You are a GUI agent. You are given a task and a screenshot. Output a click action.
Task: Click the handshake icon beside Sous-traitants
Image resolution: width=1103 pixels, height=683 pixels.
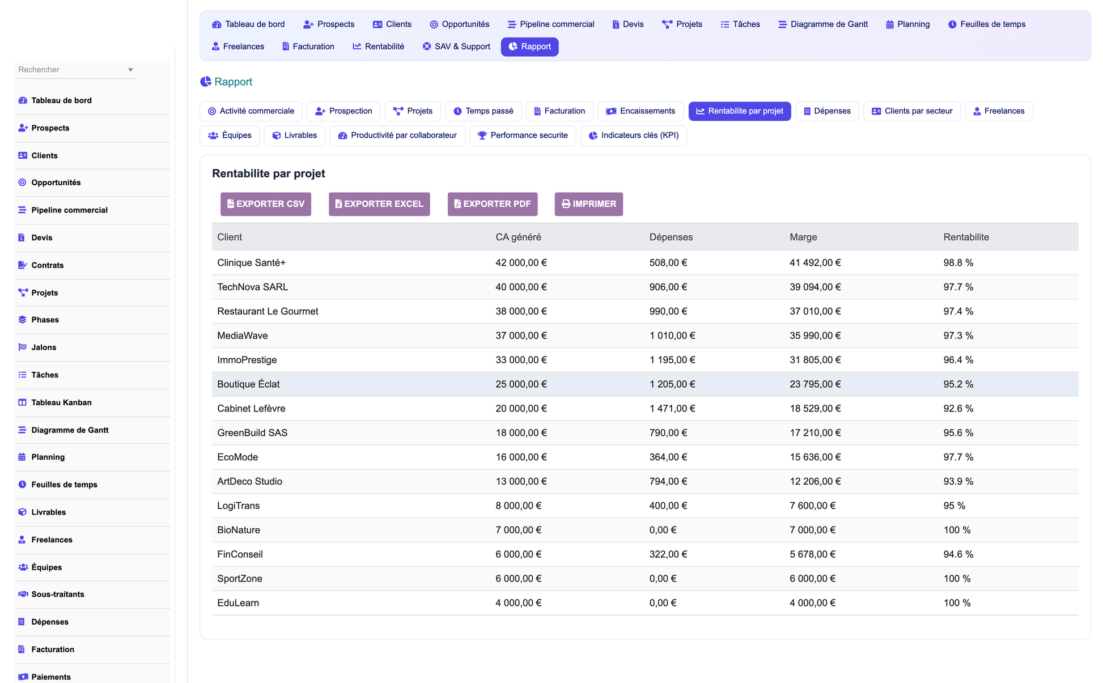coord(23,594)
